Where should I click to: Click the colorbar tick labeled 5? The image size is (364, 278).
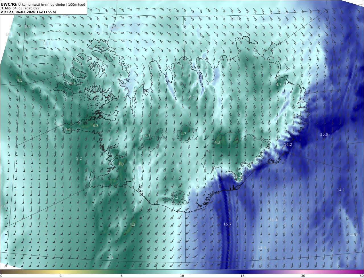point(121,276)
